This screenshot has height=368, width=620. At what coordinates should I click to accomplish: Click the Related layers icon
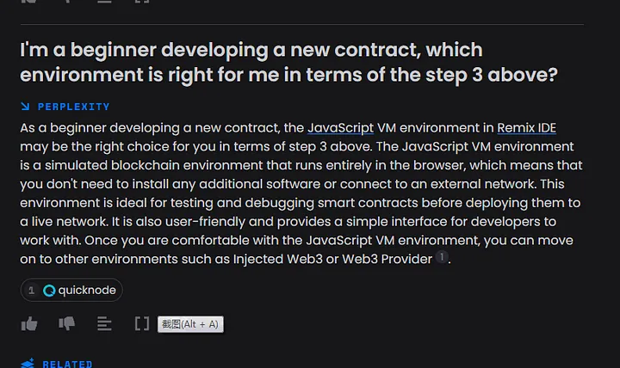click(x=28, y=364)
